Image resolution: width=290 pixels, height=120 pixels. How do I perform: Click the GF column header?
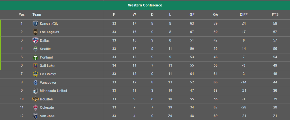(192, 14)
